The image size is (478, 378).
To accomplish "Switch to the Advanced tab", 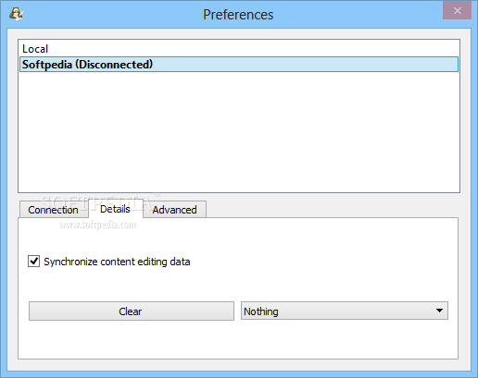I will click(174, 210).
